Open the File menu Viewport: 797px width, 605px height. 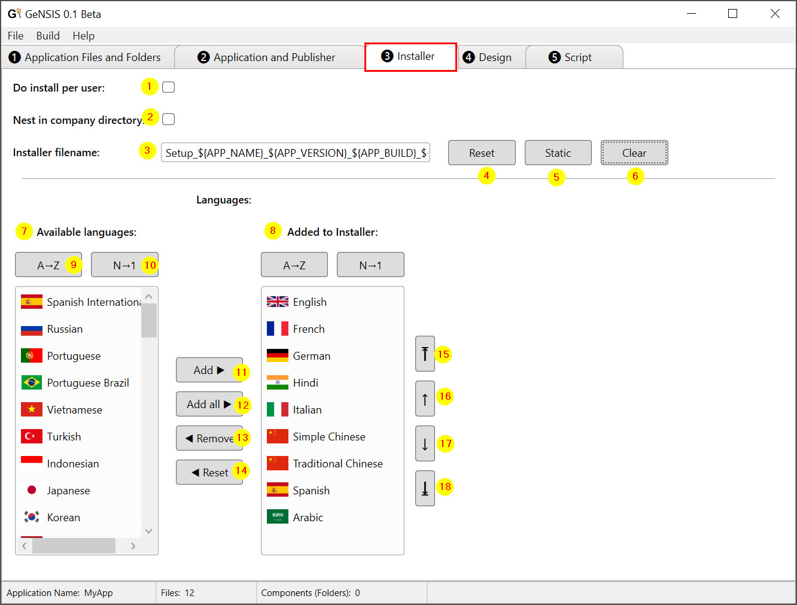(16, 36)
